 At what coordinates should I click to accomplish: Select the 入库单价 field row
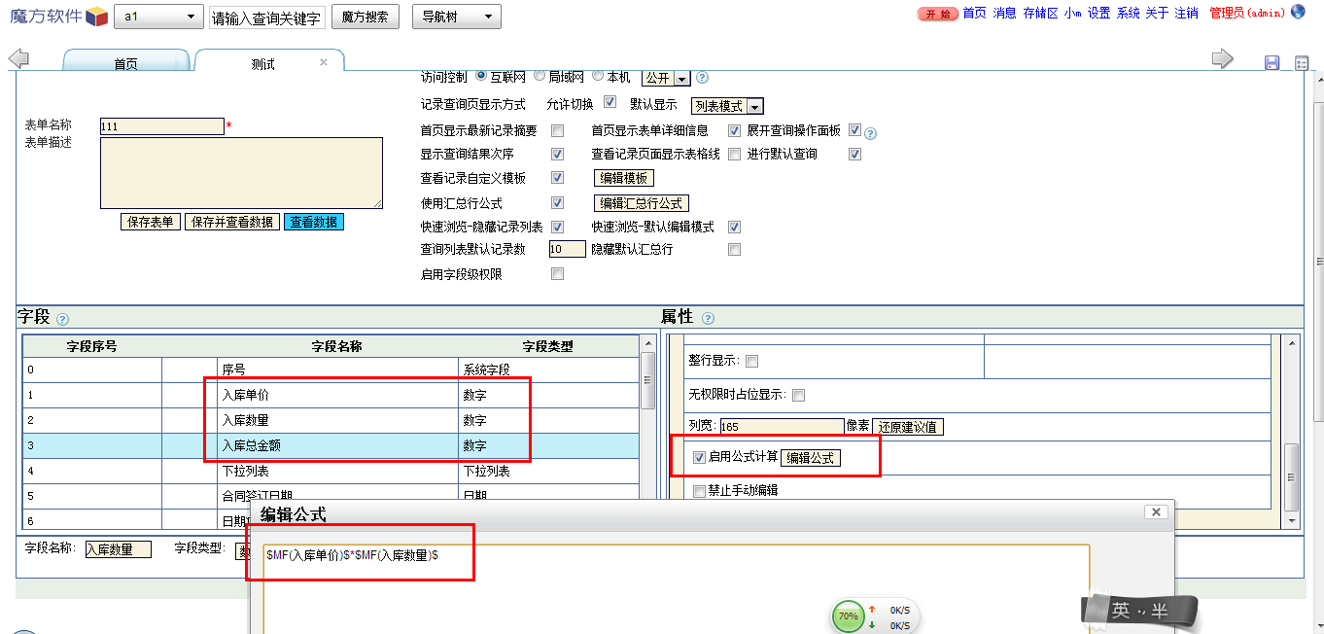tap(331, 396)
